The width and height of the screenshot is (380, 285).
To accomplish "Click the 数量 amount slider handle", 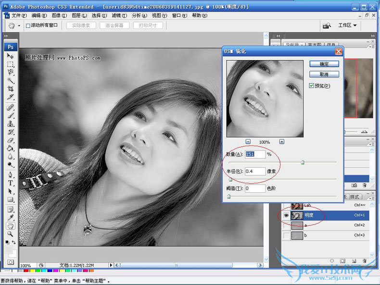I will (303, 162).
